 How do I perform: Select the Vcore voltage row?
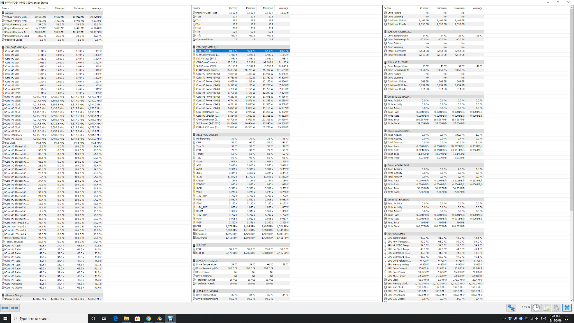pos(241,161)
